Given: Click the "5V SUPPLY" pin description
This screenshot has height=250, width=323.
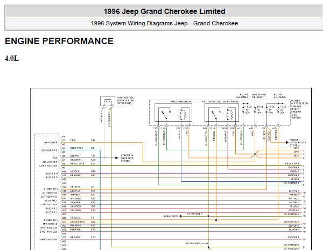Looking at the screenshot, I should [x=51, y=200].
